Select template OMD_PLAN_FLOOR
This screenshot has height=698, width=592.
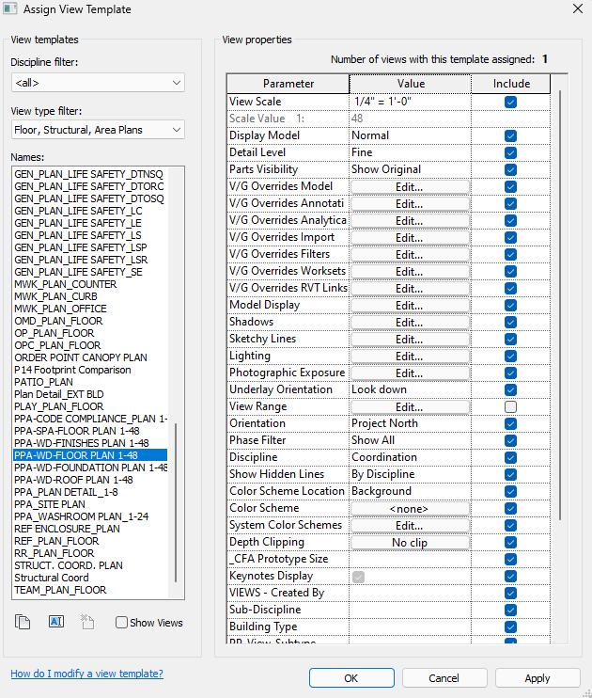point(58,321)
